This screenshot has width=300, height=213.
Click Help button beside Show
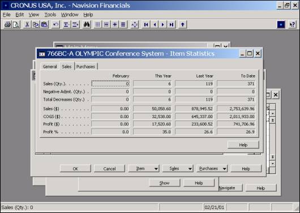(x=199, y=183)
